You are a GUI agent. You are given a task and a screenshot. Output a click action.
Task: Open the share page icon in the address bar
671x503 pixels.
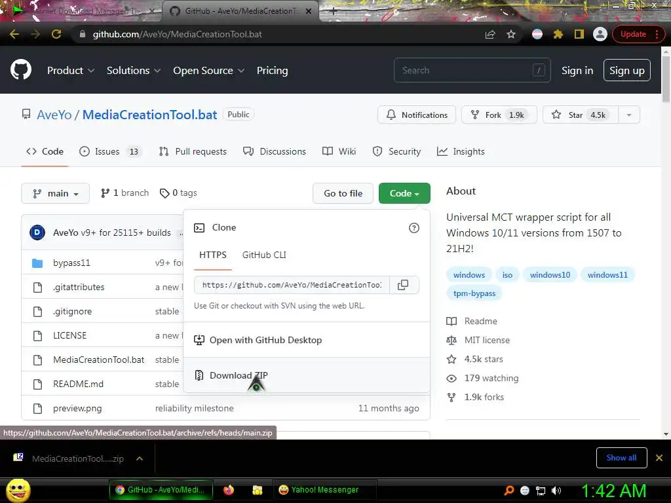coord(490,34)
